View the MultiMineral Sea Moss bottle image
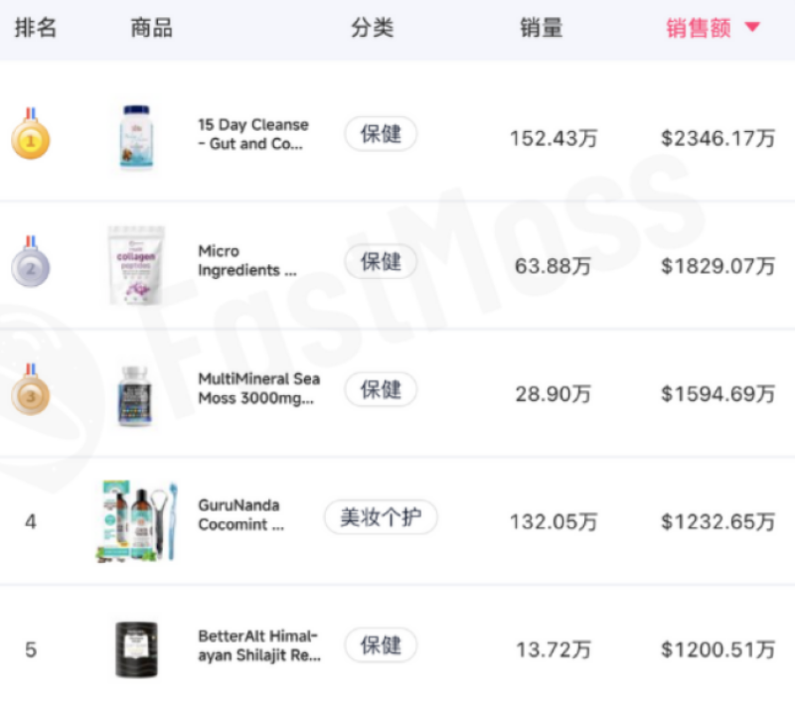 pyautogui.click(x=135, y=393)
